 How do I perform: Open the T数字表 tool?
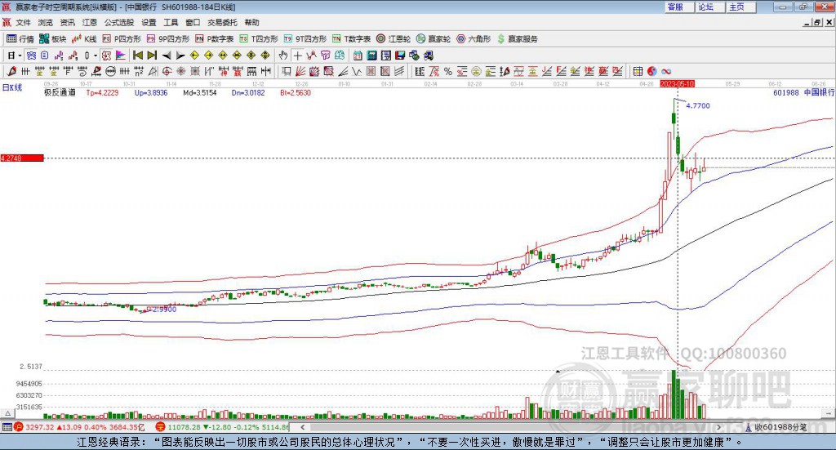coord(351,39)
